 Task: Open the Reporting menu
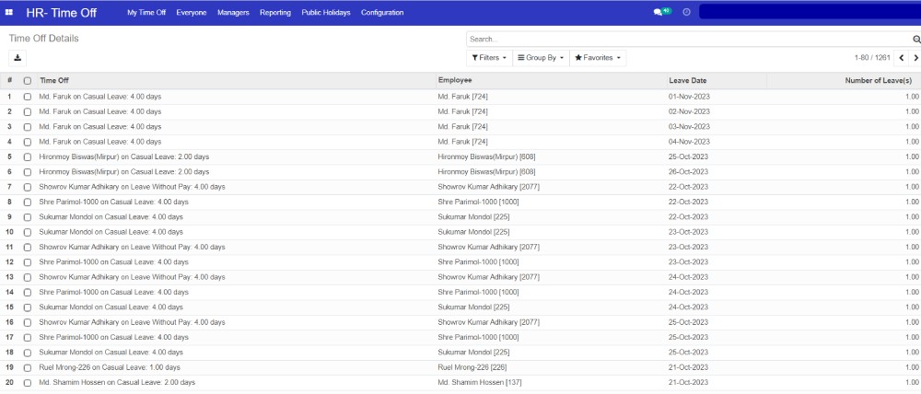tap(275, 12)
